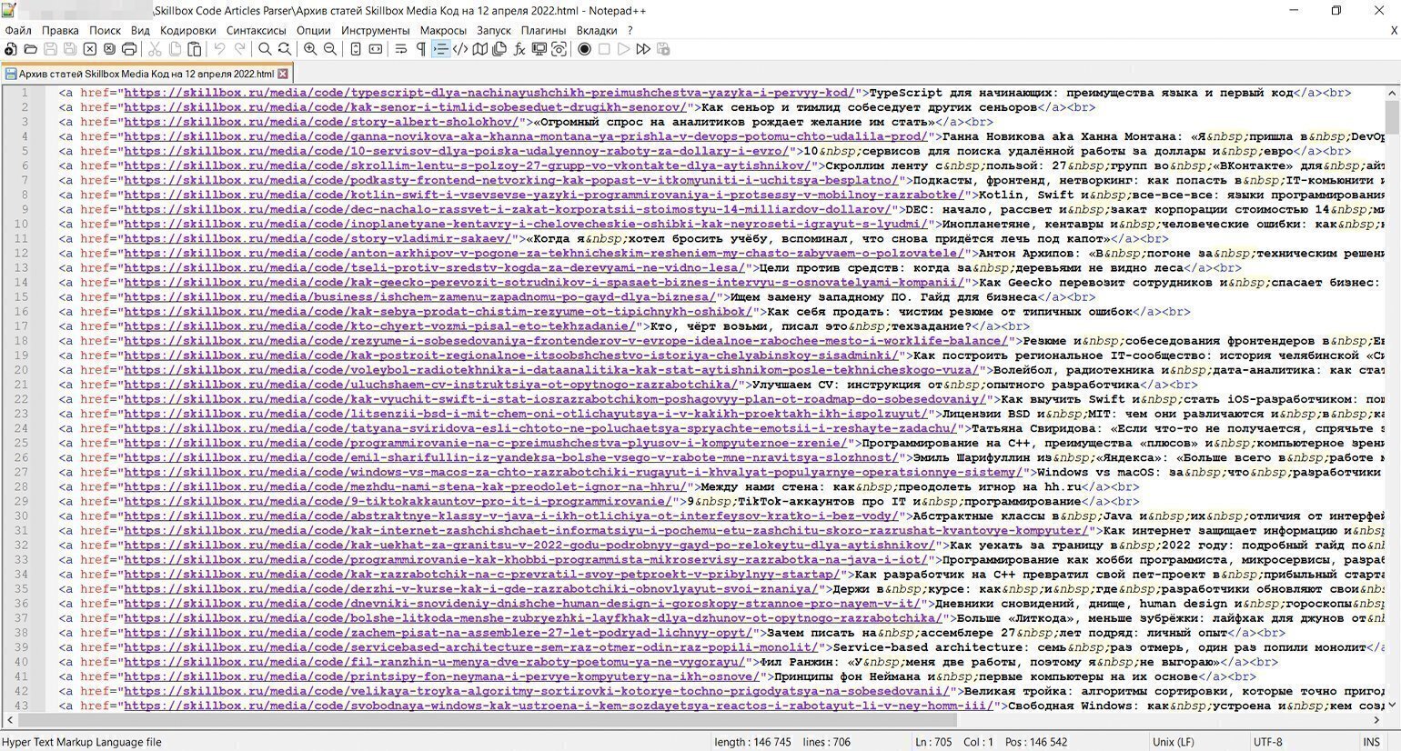Click the story-albert-sholokhov URL link
This screenshot has width=1401, height=751.
pos(322,122)
